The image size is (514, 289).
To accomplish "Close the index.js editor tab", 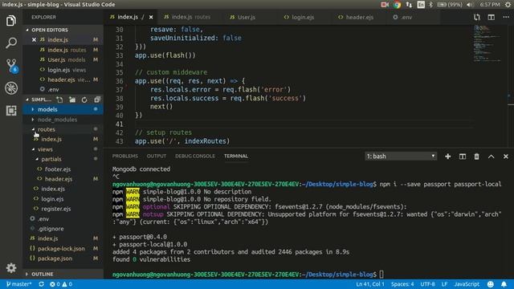I will pos(151,17).
